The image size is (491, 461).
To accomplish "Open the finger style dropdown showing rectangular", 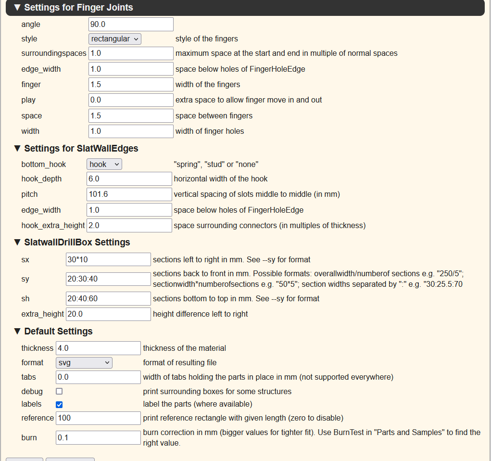I will tap(115, 39).
